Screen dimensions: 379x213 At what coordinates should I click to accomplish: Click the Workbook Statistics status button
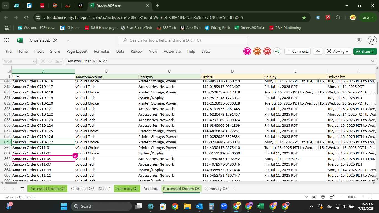coord(20,197)
